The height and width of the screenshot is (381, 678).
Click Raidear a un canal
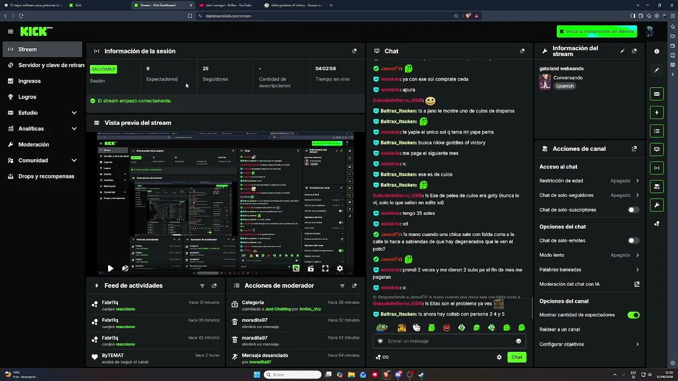click(x=559, y=330)
